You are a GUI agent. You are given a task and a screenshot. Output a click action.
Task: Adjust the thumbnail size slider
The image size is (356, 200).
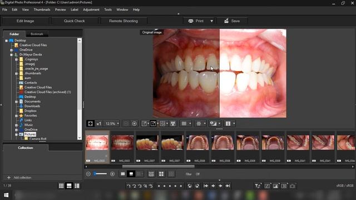[x=100, y=174]
